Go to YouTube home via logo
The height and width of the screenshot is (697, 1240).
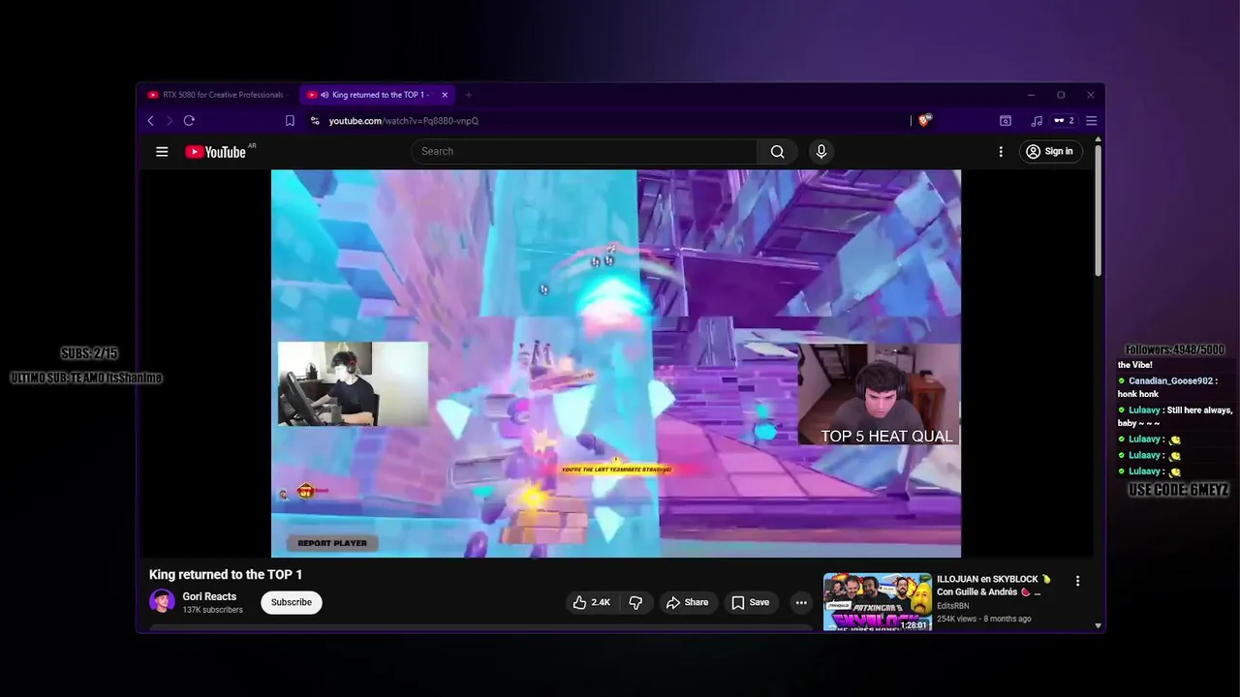pyautogui.click(x=215, y=152)
